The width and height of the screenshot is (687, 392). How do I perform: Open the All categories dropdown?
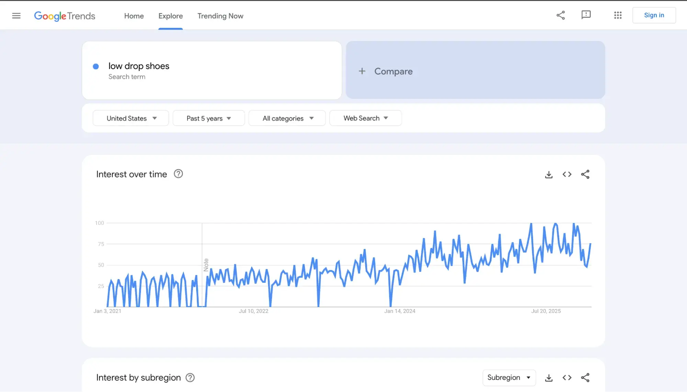point(287,118)
